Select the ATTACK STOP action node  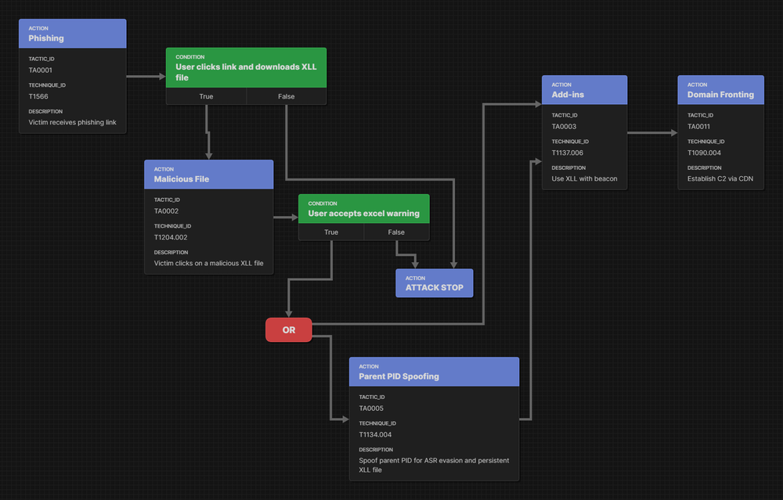434,283
